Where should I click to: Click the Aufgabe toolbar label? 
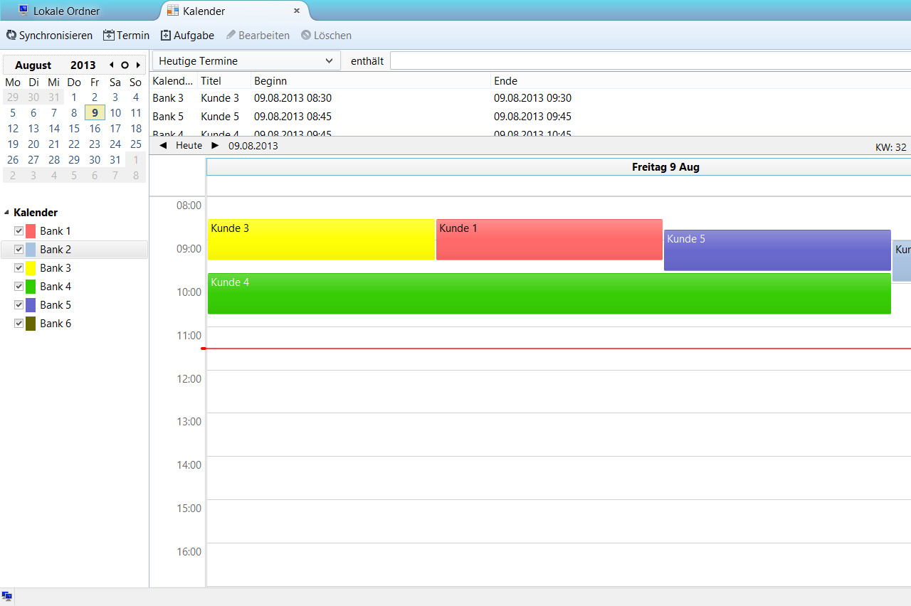(x=194, y=35)
